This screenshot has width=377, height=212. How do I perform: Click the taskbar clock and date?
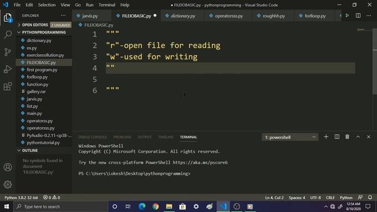click(x=353, y=207)
